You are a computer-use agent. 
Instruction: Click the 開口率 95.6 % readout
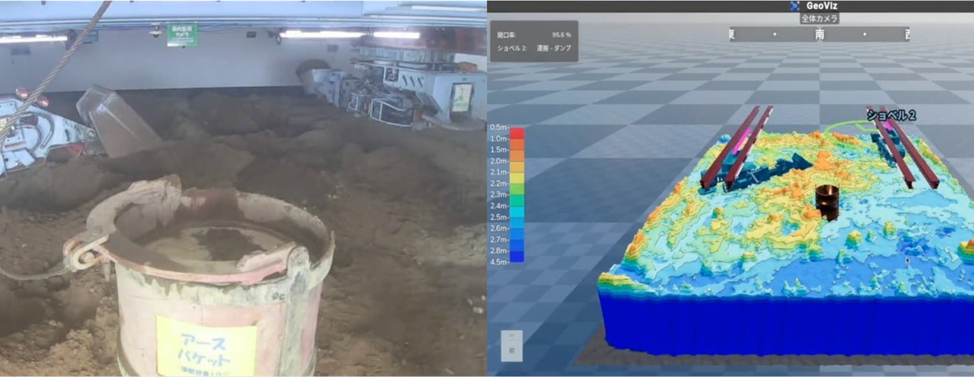534,35
